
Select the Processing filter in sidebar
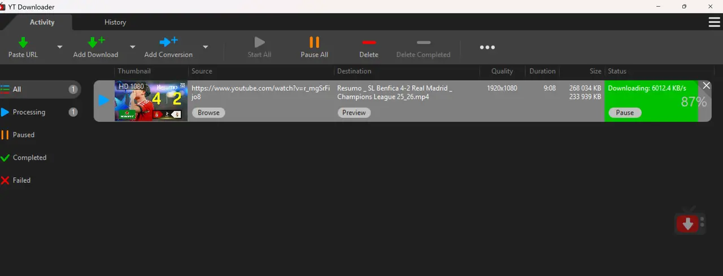[41, 112]
